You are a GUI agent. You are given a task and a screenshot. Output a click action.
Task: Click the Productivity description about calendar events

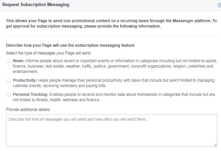pos(128,81)
